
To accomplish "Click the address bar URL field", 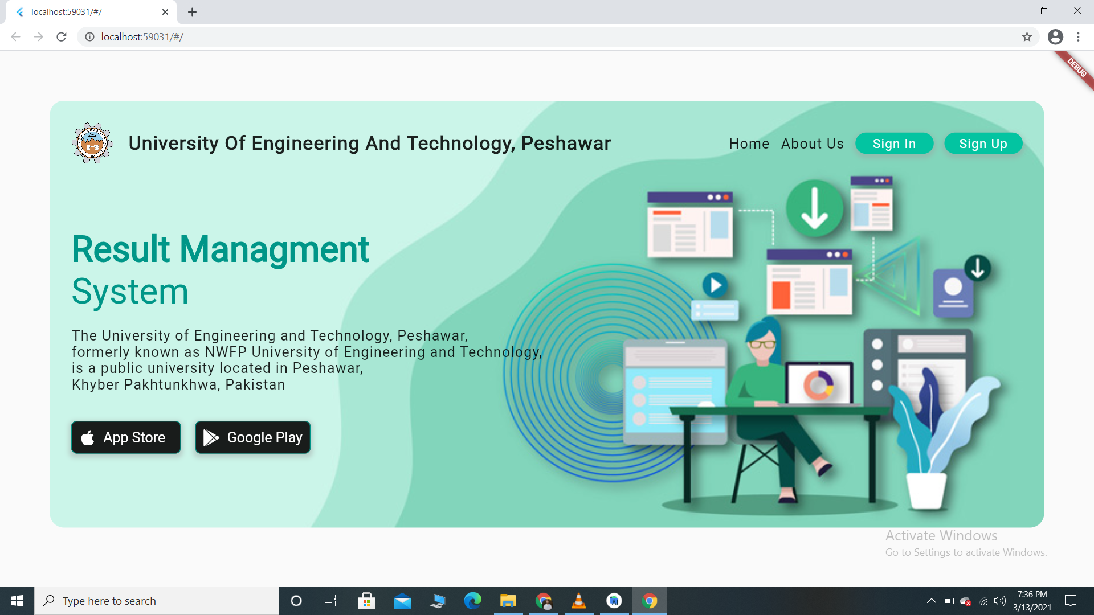I will point(557,37).
